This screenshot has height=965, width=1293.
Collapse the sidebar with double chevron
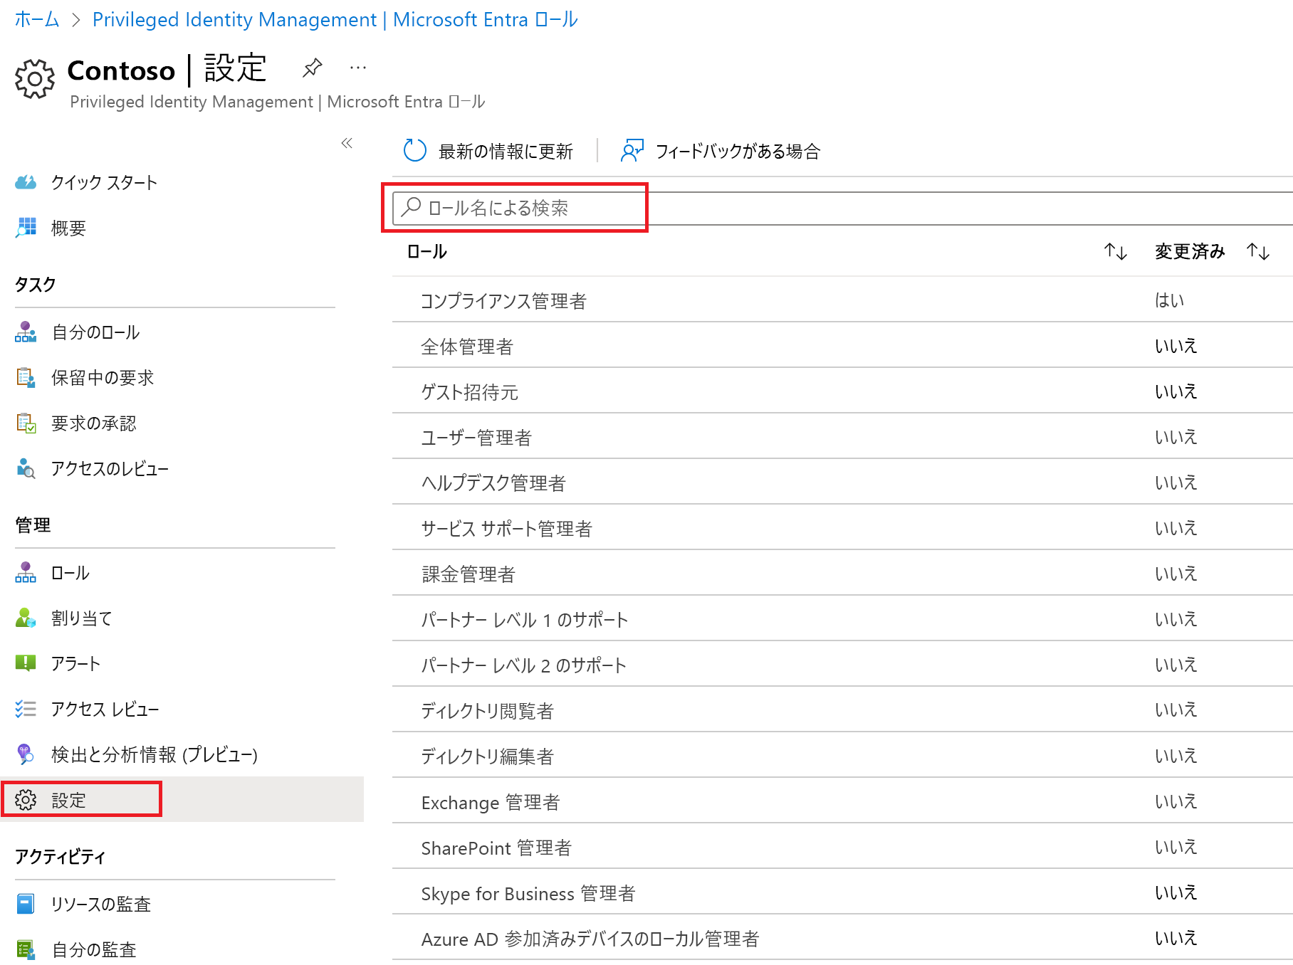tap(347, 143)
